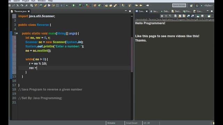The image size is (223, 125).
Task: Terminate the process with the Console stop icon
Action: [162, 16]
